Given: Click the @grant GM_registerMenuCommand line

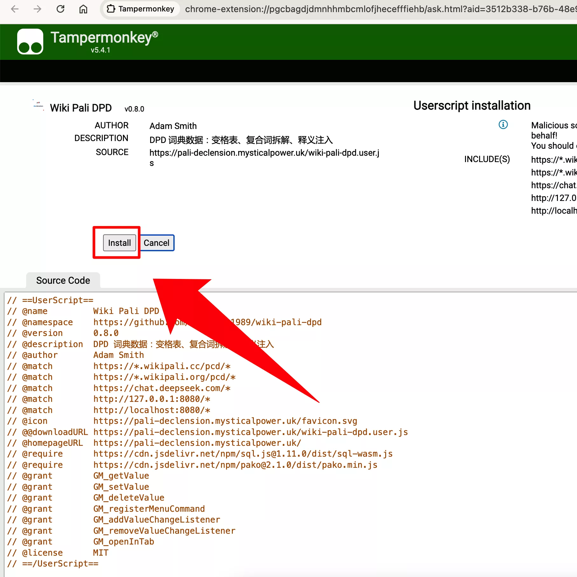Looking at the screenshot, I should pos(106,509).
